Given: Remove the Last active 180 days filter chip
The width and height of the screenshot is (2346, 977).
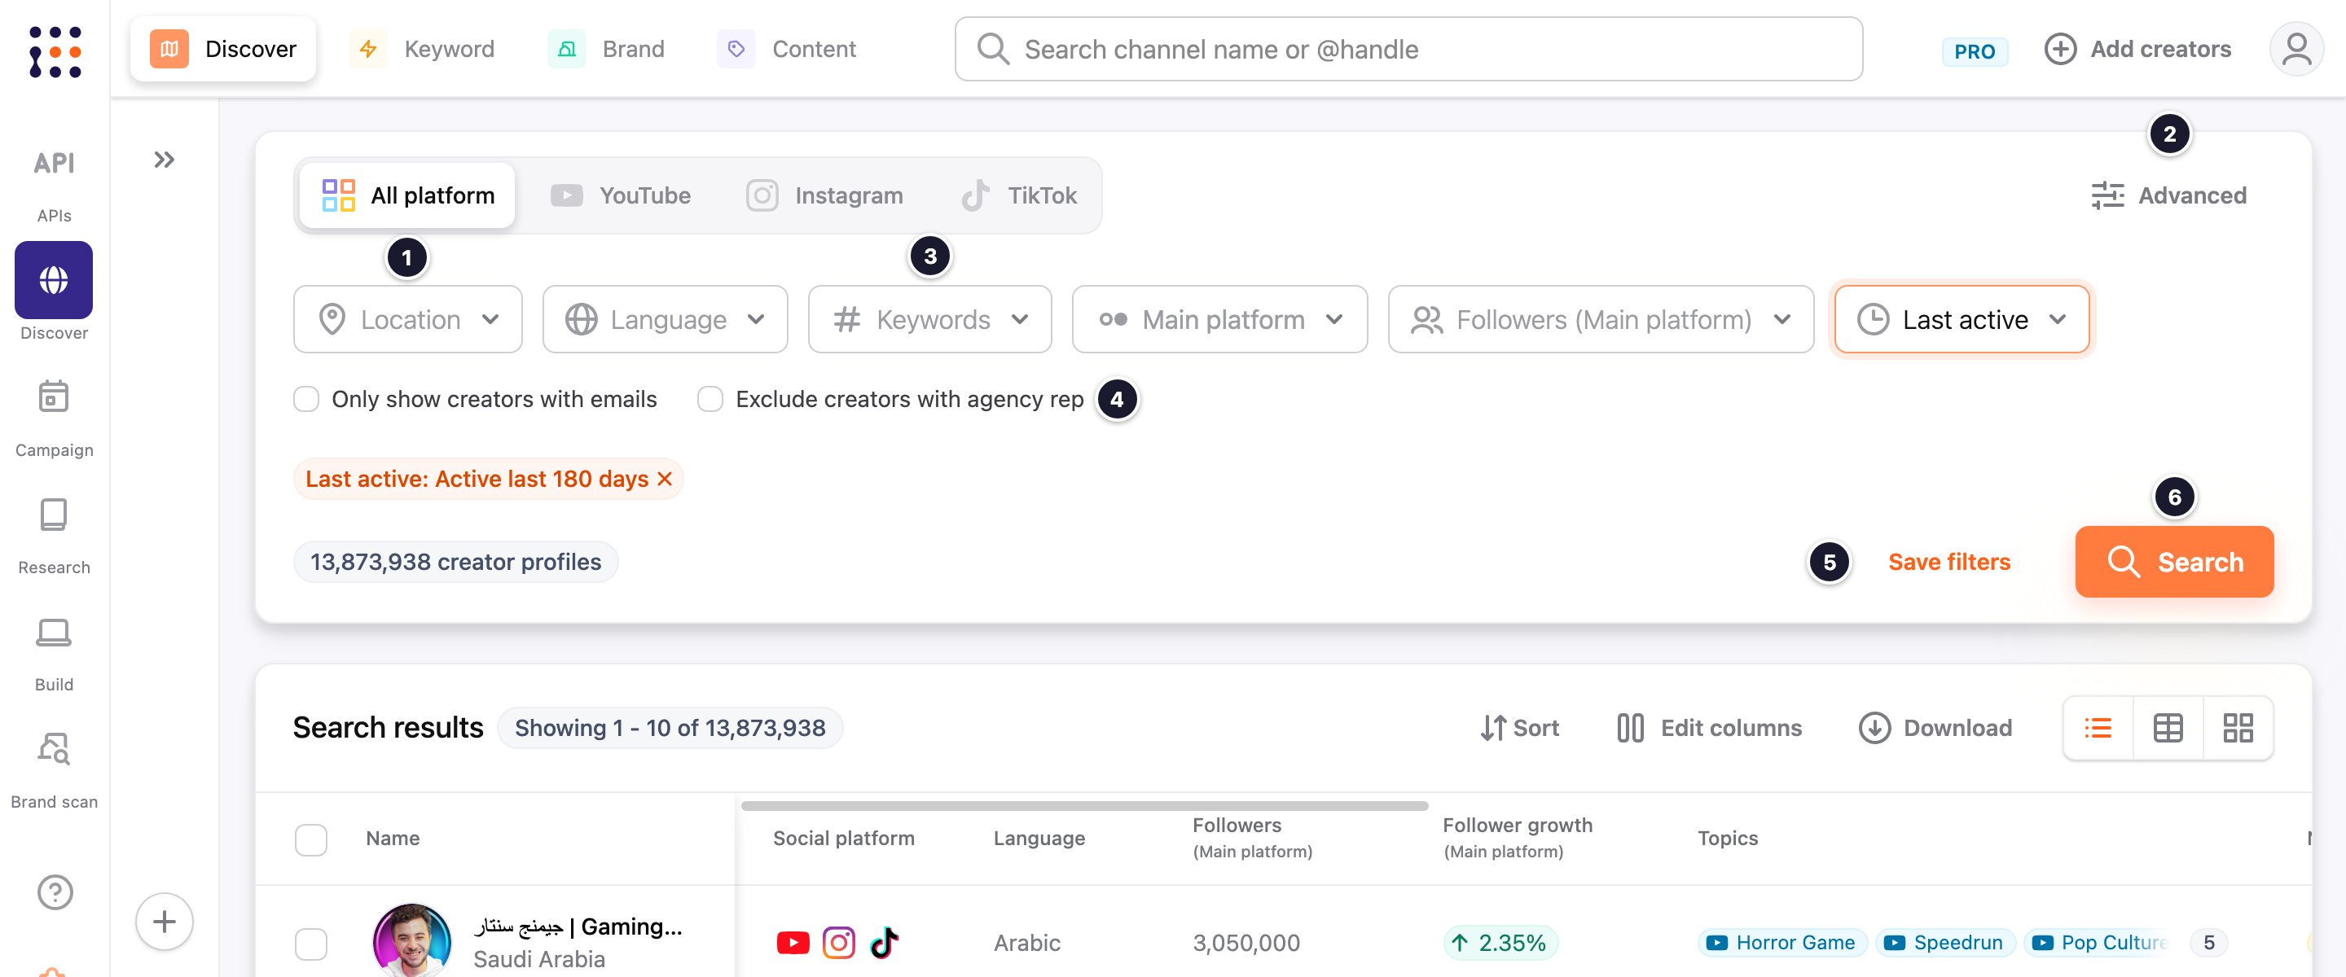Looking at the screenshot, I should [665, 479].
